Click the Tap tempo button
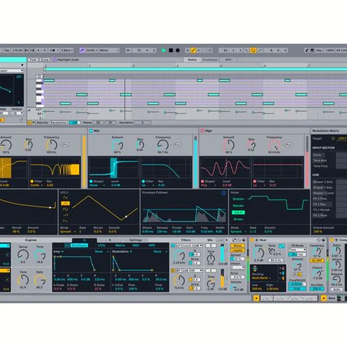 (7, 50)
